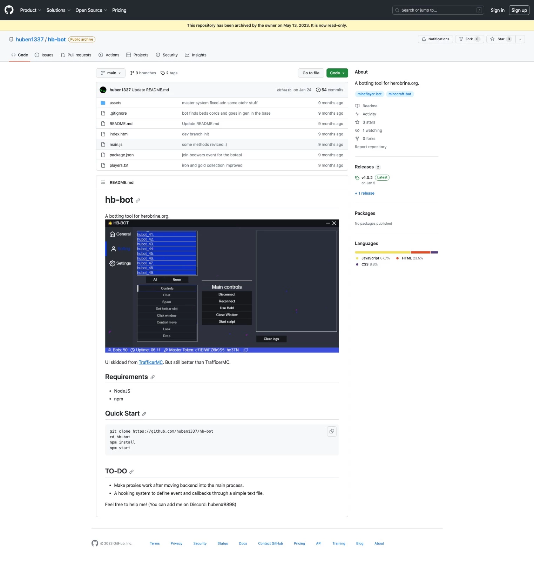View the 0 forks link
Viewport: 534px width, 561px height.
click(x=365, y=138)
